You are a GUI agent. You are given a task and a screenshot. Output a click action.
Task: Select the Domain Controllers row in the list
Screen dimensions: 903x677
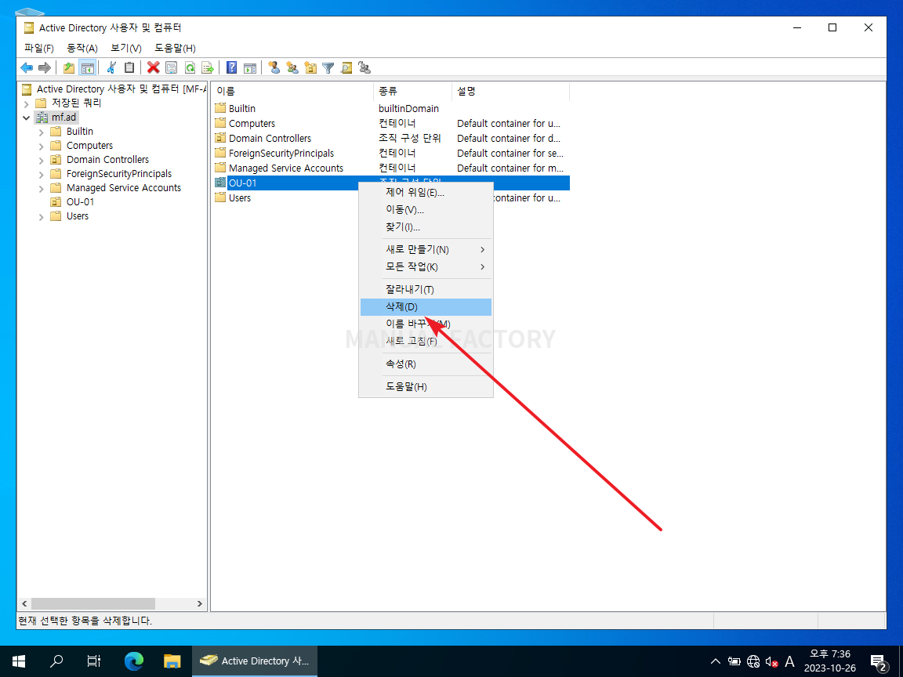pyautogui.click(x=392, y=138)
